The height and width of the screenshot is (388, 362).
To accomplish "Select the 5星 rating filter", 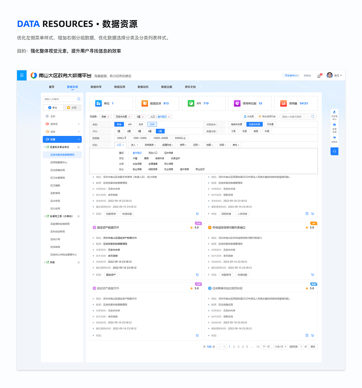I will point(160,131).
